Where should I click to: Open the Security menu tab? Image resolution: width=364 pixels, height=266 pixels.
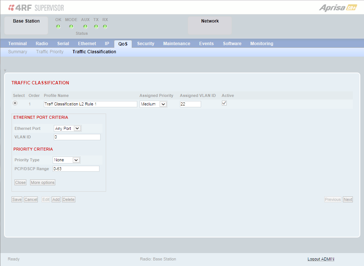coord(146,44)
